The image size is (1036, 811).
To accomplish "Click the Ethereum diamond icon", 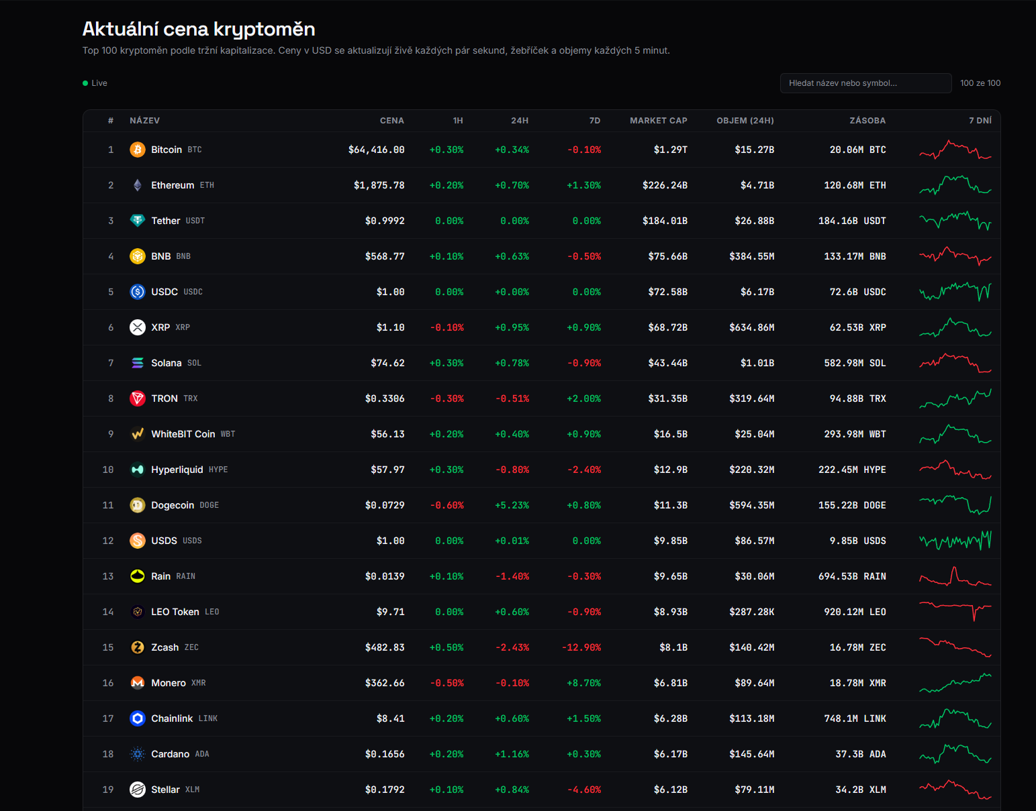I will (x=138, y=185).
